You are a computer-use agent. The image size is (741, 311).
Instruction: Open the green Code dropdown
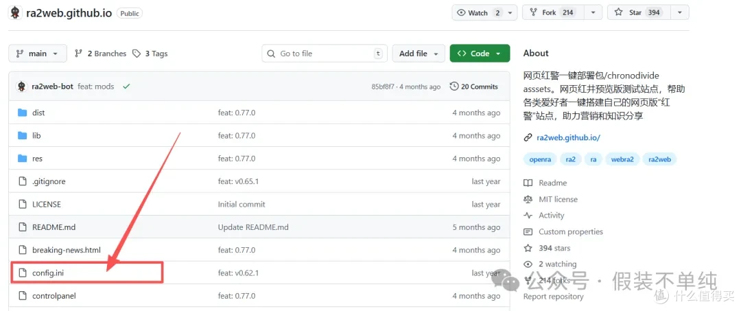[x=480, y=54]
